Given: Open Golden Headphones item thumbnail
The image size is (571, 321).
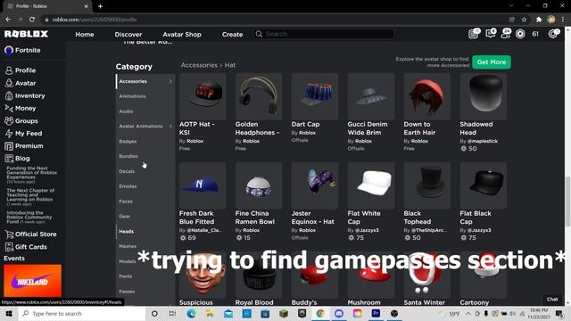Looking at the screenshot, I should (x=259, y=96).
